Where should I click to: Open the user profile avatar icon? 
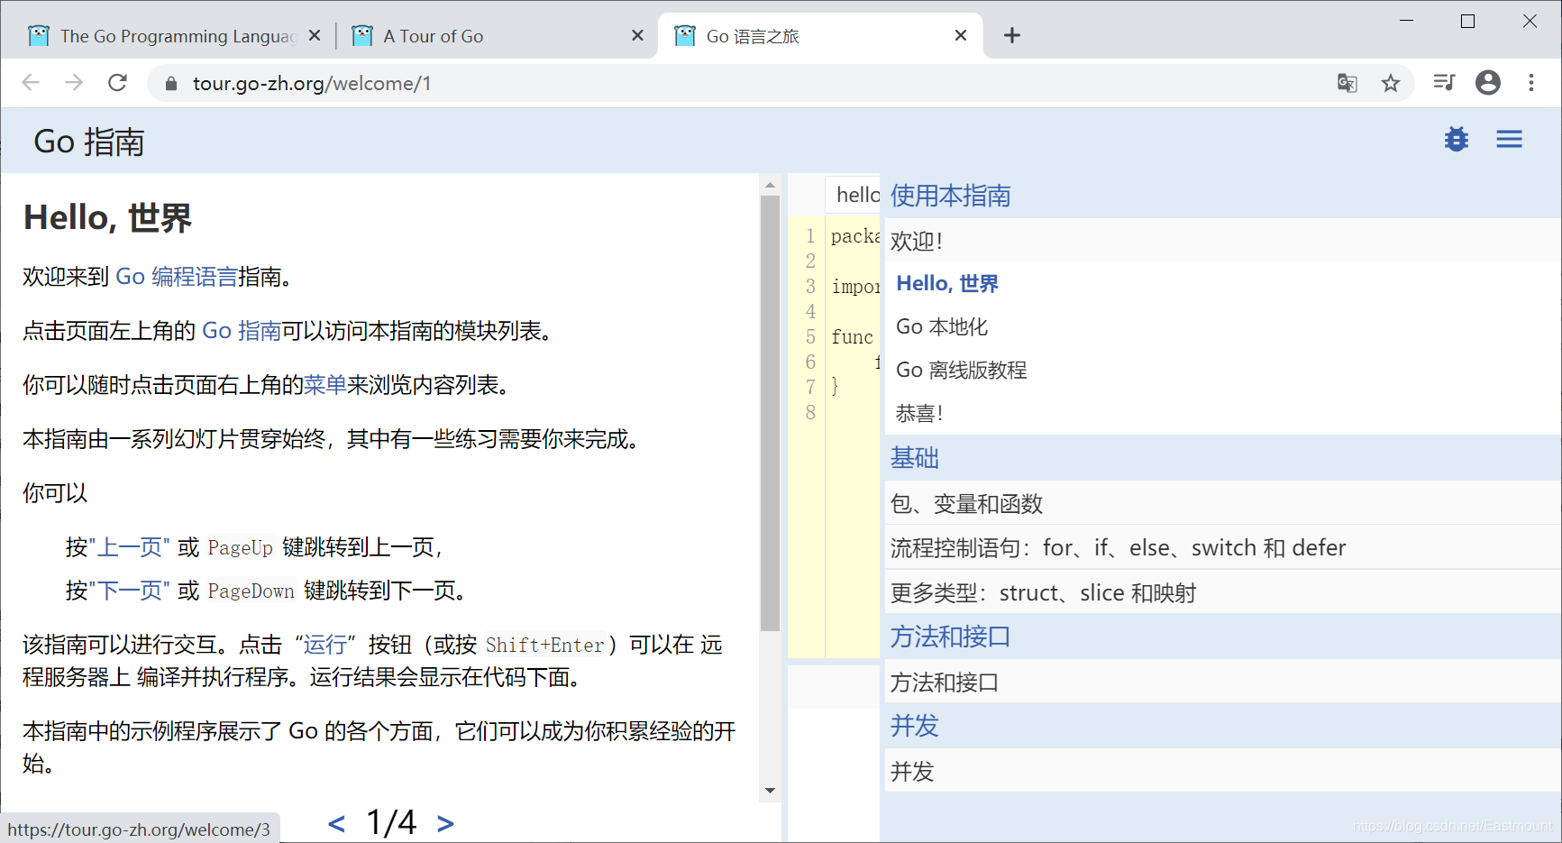[1488, 83]
